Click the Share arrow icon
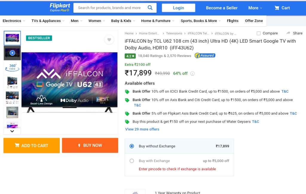Image resolution: width=306 pixels, height=194 pixels. click(288, 33)
